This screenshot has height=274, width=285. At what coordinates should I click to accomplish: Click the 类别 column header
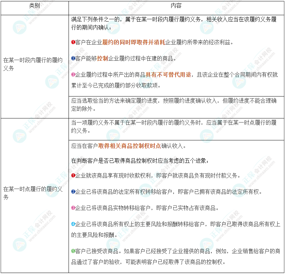coord(34,6)
